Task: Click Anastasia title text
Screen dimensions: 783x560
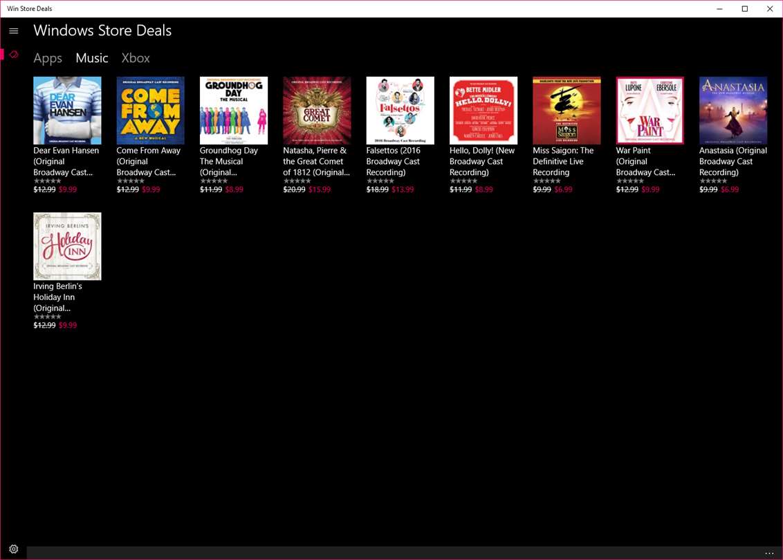Action: [x=733, y=161]
